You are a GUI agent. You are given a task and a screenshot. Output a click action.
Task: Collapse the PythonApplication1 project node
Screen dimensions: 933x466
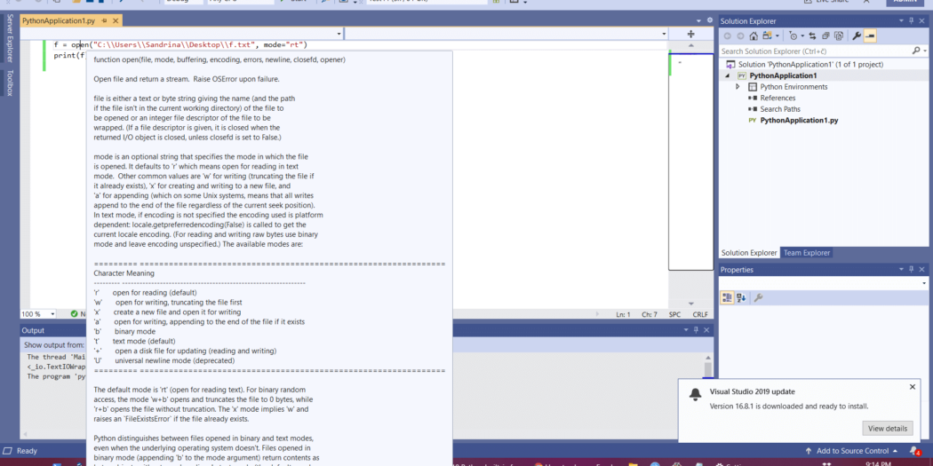[727, 76]
